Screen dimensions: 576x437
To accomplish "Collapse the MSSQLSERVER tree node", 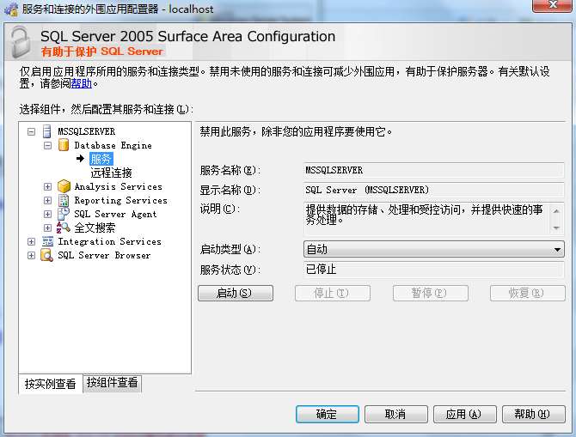I will (x=32, y=131).
